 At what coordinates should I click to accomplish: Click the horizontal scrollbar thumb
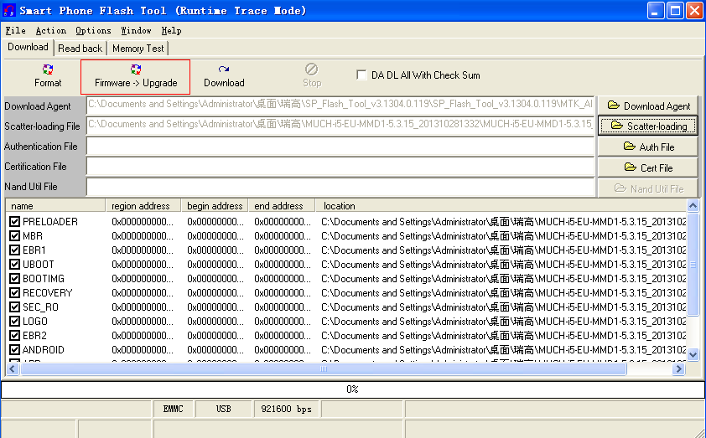pos(324,369)
